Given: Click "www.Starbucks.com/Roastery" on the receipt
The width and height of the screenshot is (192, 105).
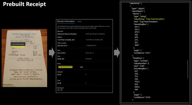Looking at the screenshot, I should (x=26, y=77).
